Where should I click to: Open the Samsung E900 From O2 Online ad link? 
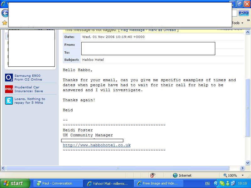tap(28, 77)
